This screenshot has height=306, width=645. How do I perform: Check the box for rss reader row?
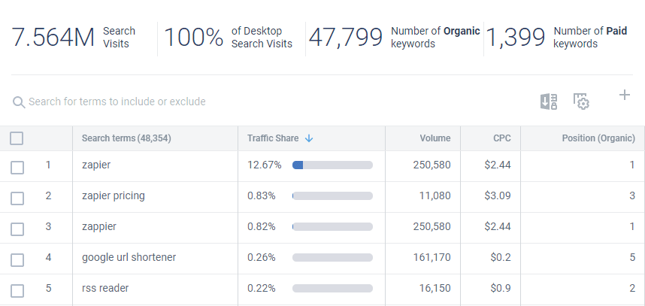pyautogui.click(x=17, y=291)
